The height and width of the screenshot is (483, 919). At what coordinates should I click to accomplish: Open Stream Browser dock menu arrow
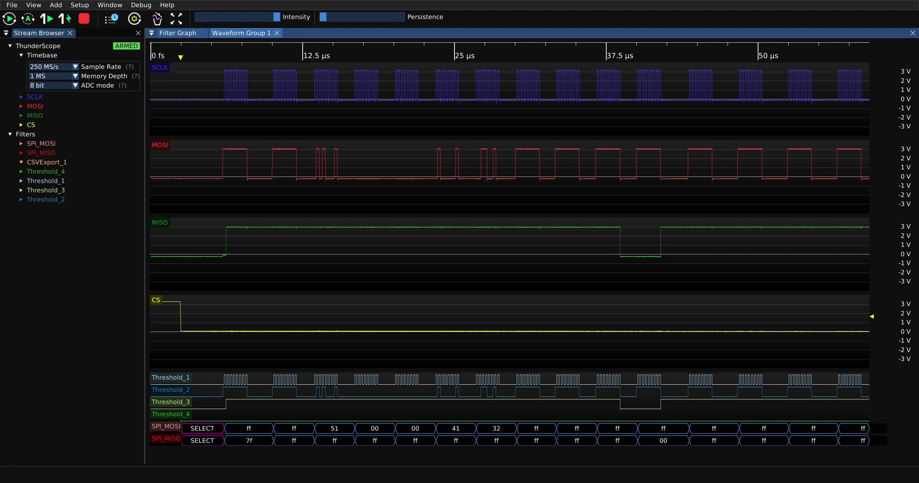click(6, 33)
